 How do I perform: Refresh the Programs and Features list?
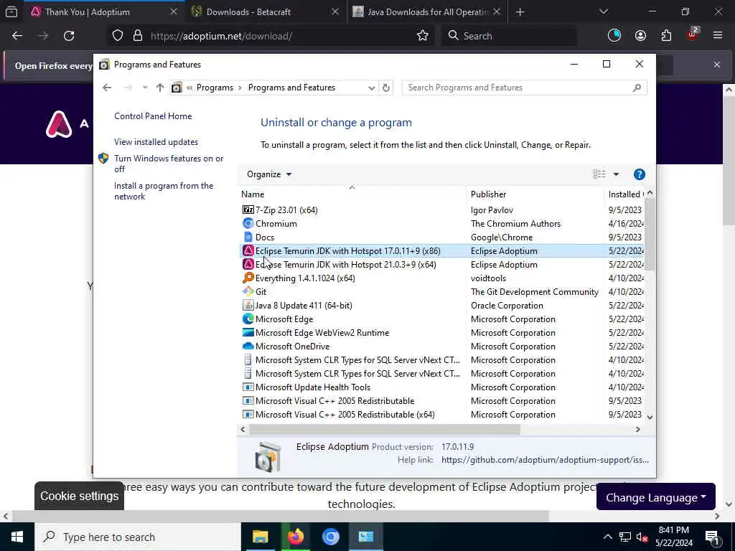coord(385,88)
